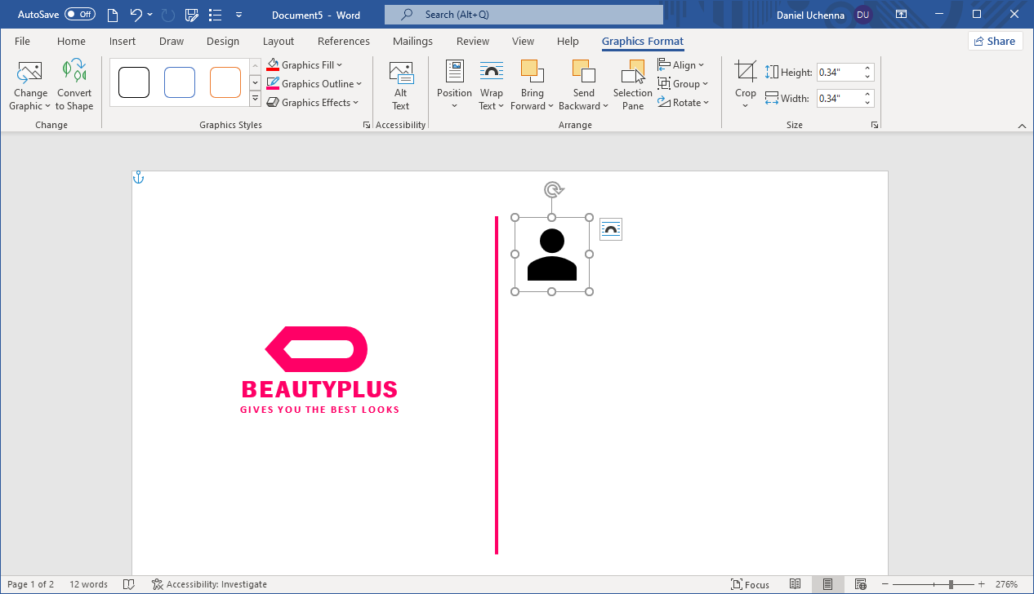Screen dimensions: 1034x594
Task: Select the Crop tool
Action: coord(745,73)
